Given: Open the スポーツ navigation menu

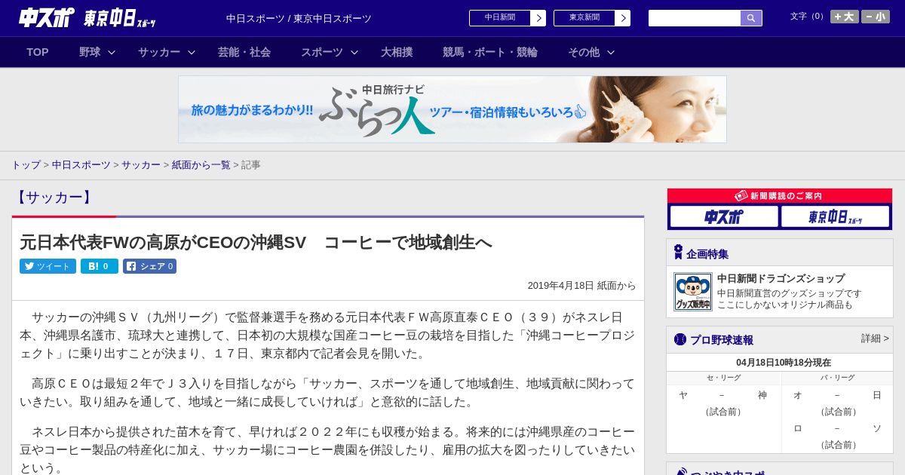Looking at the screenshot, I should click(322, 52).
